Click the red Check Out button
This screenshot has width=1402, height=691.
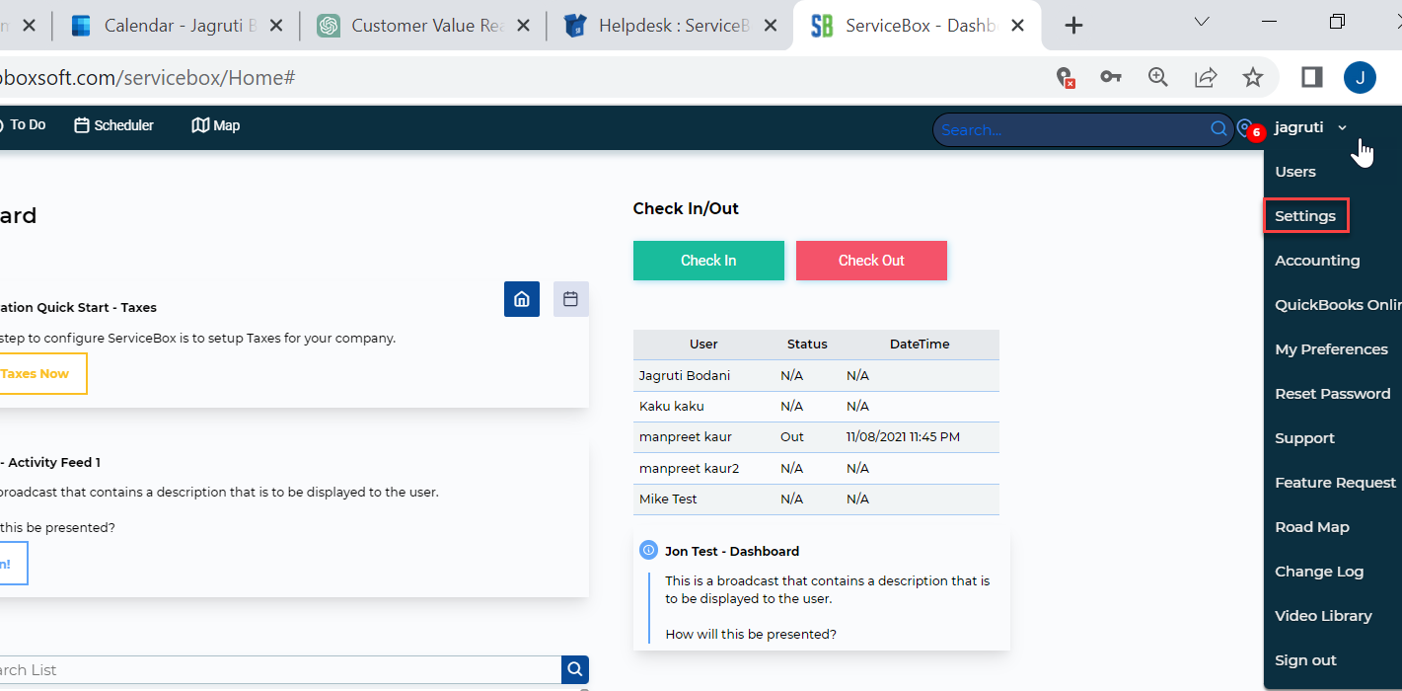[871, 261]
